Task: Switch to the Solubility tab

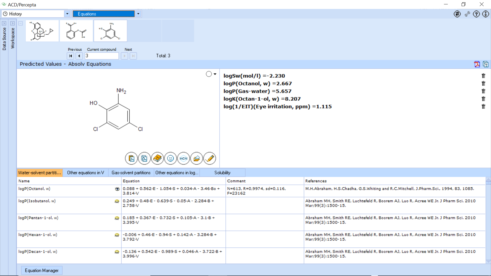Action: point(222,173)
